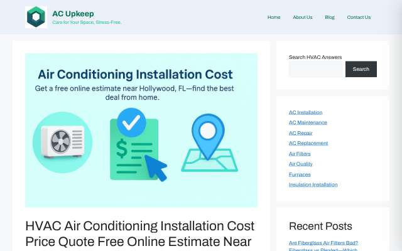Viewport: 402px width, 251px height.
Task: Click the dark Search button
Action: 361,69
